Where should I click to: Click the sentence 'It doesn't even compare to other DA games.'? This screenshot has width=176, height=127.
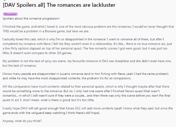click(41, 53)
